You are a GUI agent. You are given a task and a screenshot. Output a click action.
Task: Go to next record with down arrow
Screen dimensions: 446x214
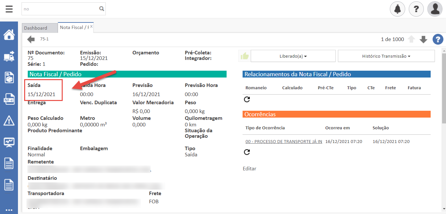coord(423,39)
